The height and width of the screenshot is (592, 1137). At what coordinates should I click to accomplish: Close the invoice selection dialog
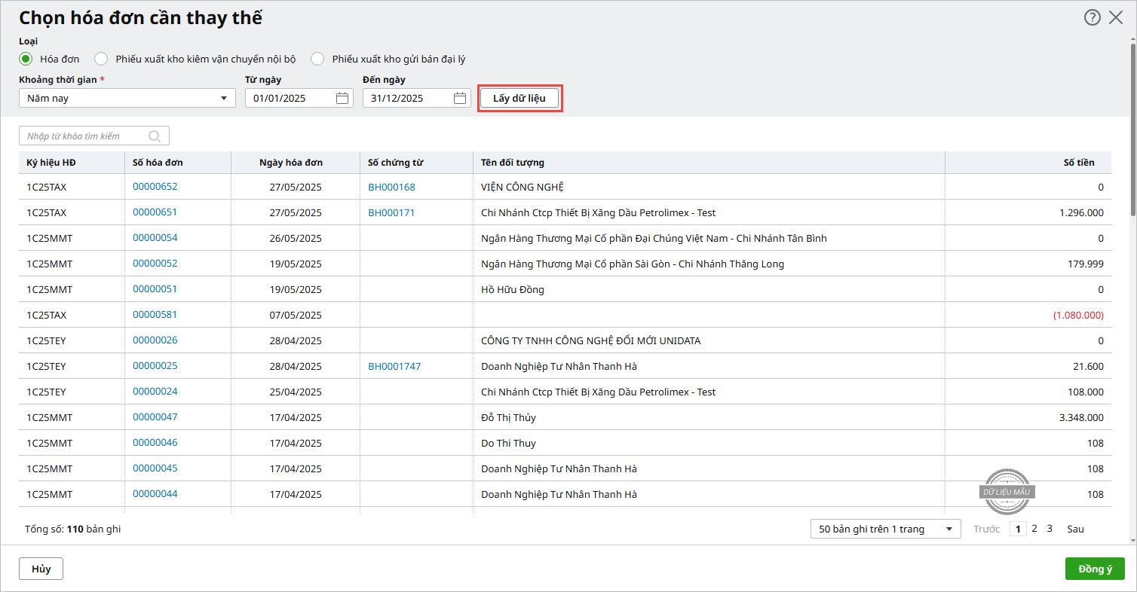click(1116, 17)
